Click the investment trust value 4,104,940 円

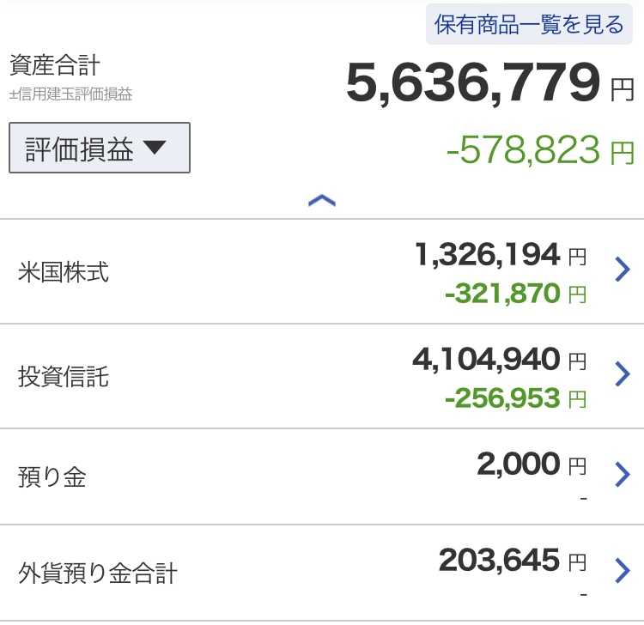500,360
